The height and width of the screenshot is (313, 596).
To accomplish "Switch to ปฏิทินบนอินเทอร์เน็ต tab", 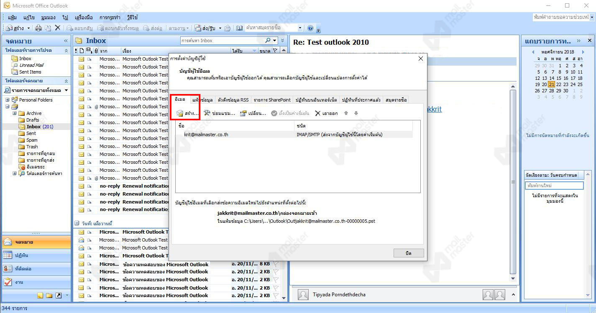I will point(316,100).
